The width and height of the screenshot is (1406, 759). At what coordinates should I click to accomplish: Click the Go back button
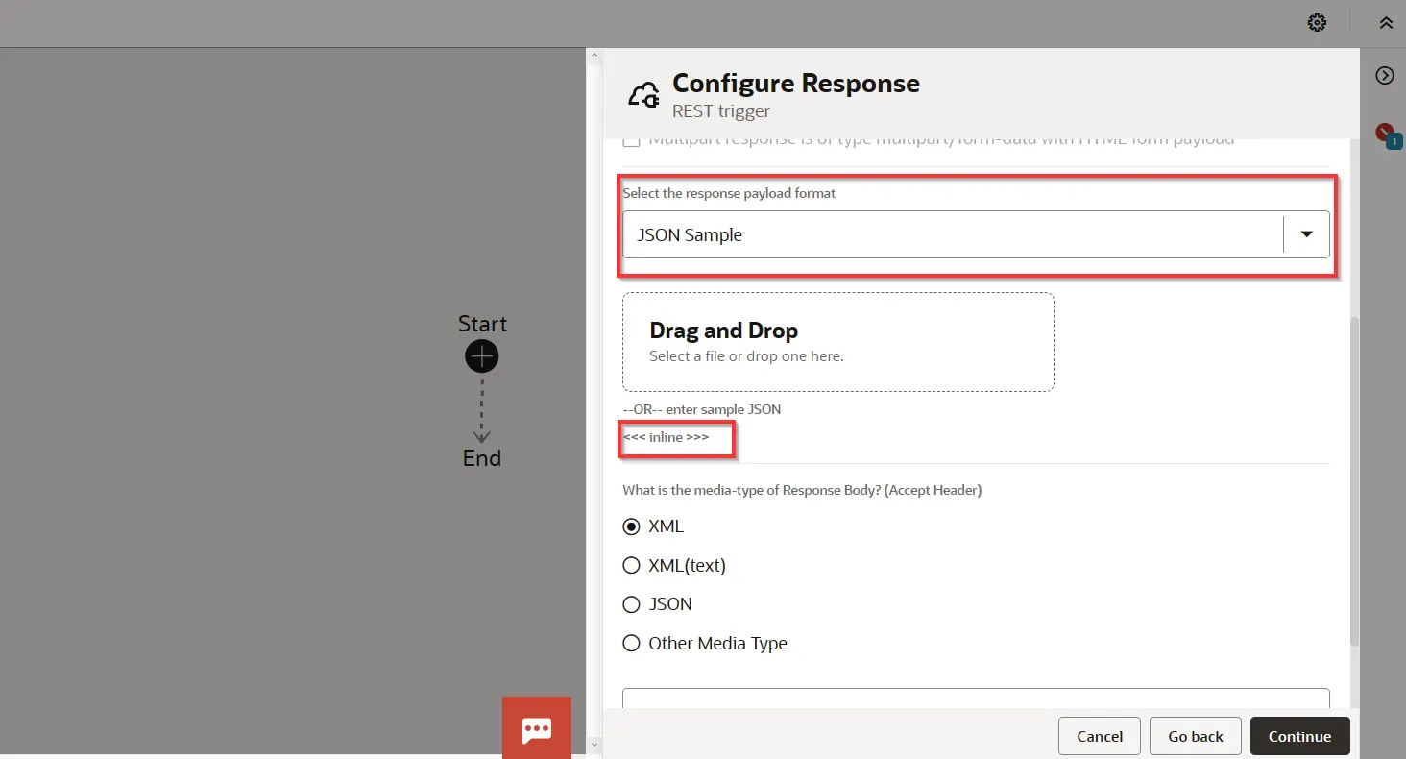click(1195, 736)
